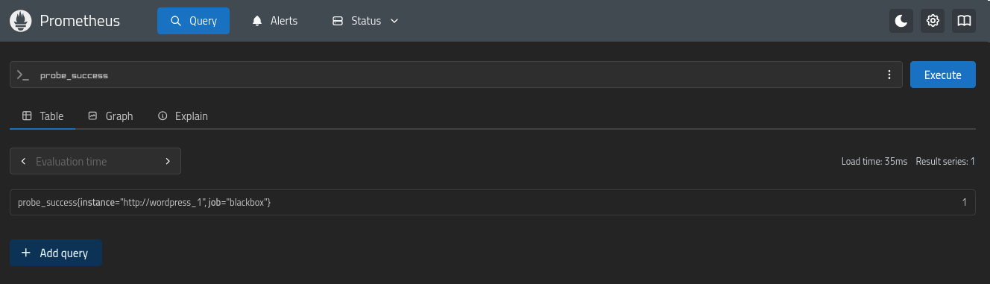Toggle dark theme with the moon icon
Image resolution: width=990 pixels, height=284 pixels.
(x=901, y=21)
